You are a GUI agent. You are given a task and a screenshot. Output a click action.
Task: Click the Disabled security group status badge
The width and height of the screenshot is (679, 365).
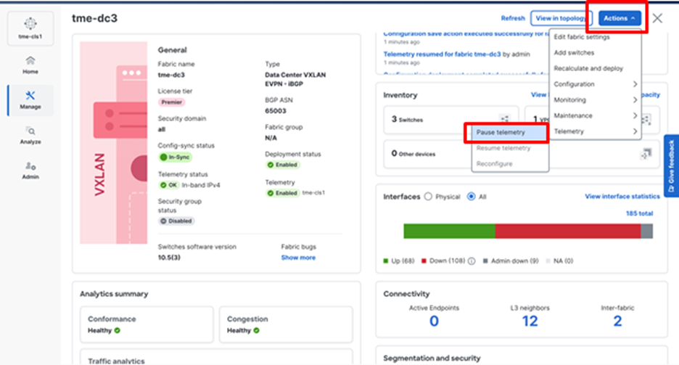176,221
